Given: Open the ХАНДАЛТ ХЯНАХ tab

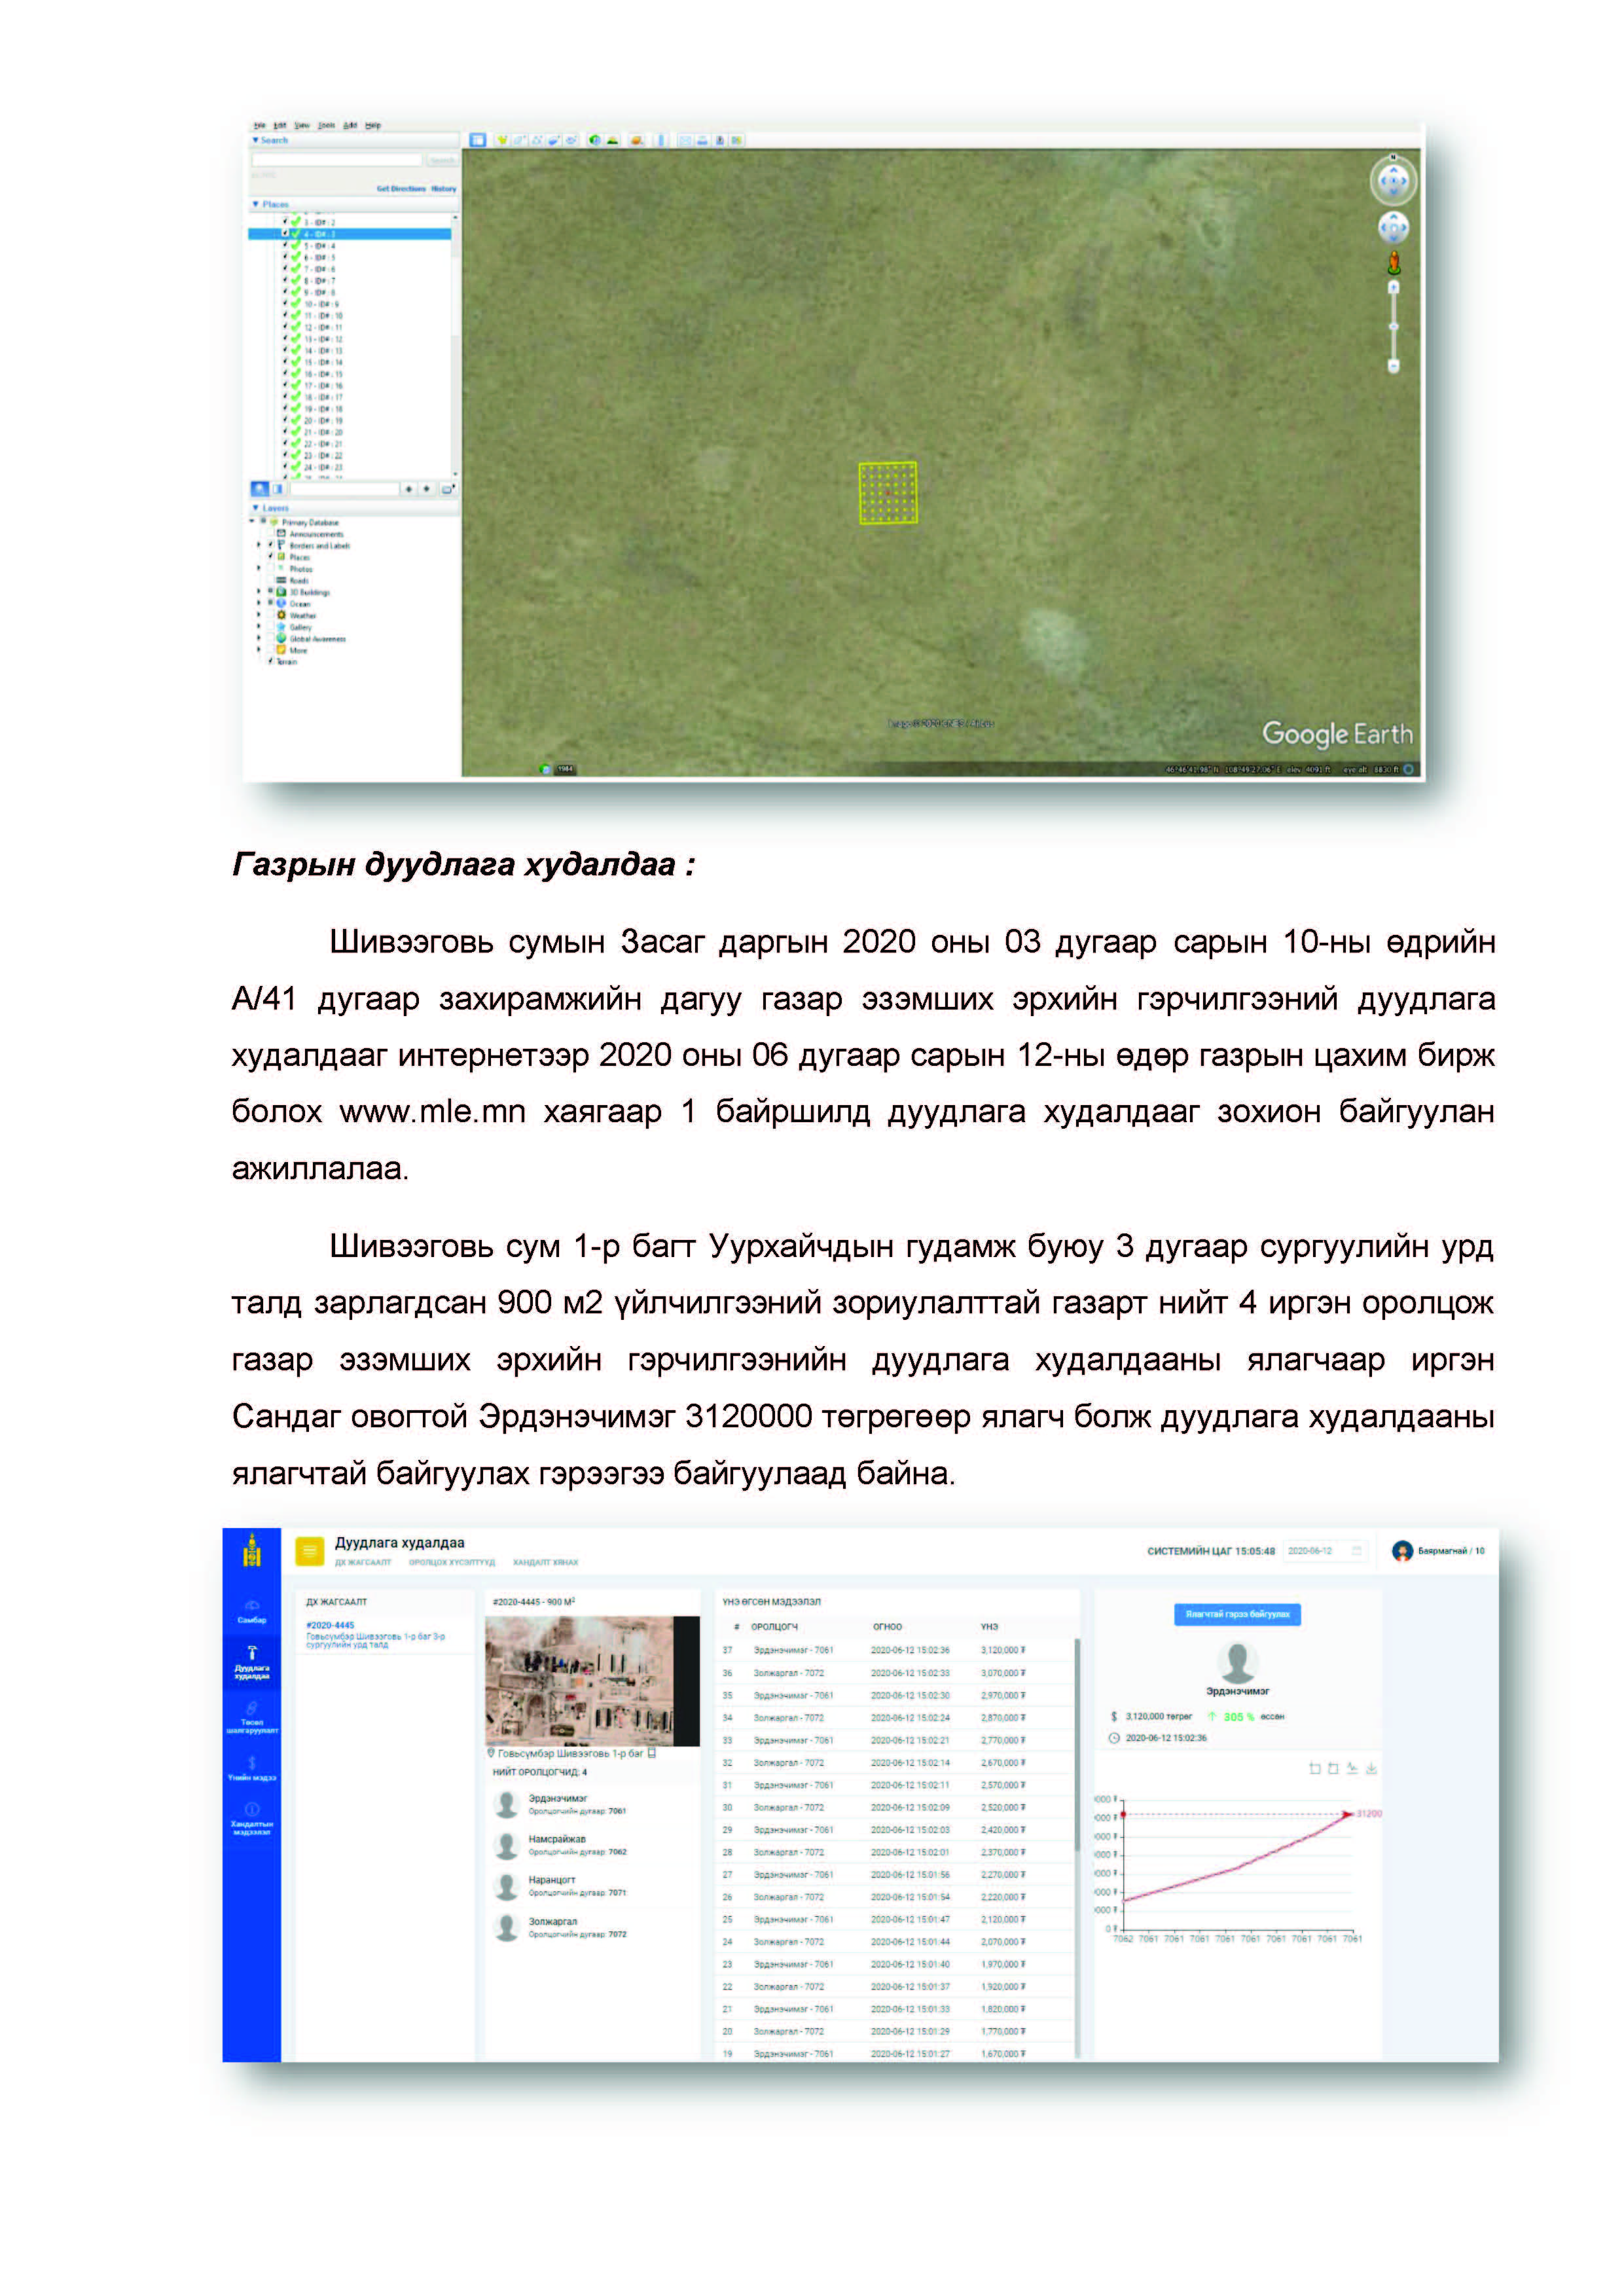Looking at the screenshot, I should [546, 1562].
